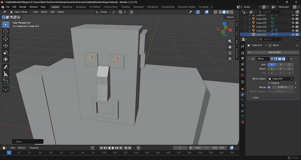This screenshot has width=301, height=160.
Task: Clear the Mirror Object Cube.009 field
Action: tap(291, 79)
